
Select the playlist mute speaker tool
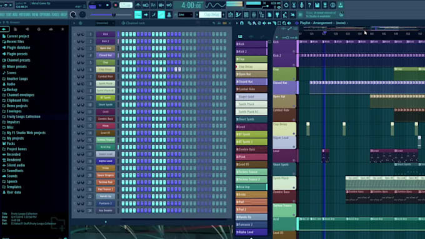(264, 23)
